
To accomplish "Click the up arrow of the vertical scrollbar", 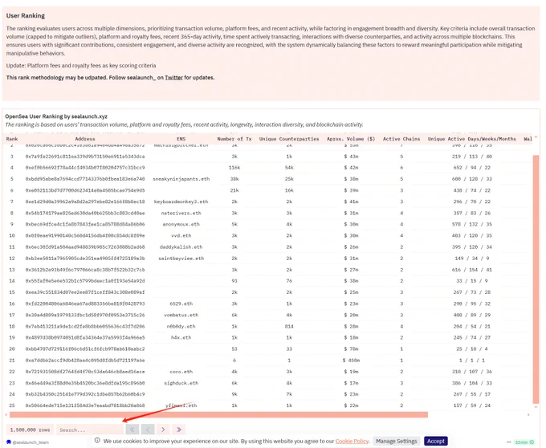I will (x=536, y=137).
